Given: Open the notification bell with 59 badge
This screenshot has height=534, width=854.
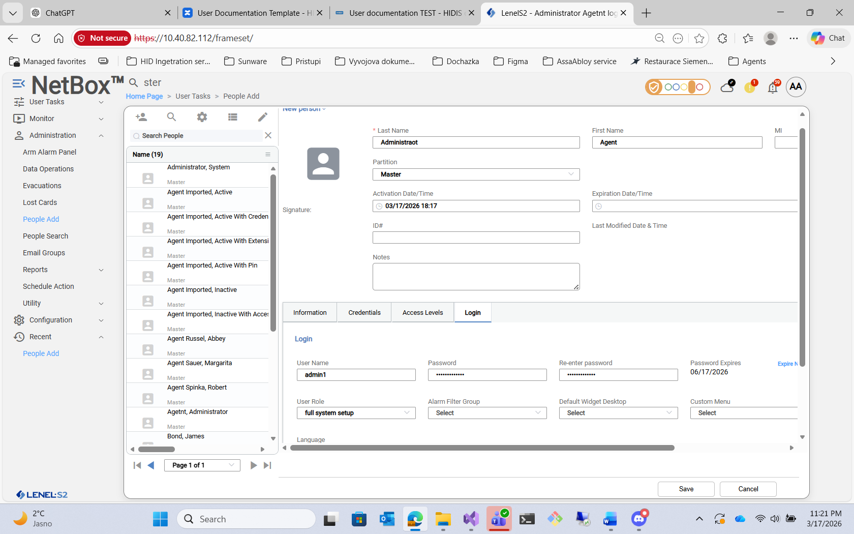Looking at the screenshot, I should [x=773, y=87].
